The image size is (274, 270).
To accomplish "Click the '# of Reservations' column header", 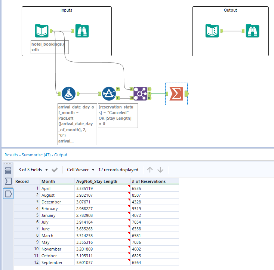I will (x=155, y=181).
